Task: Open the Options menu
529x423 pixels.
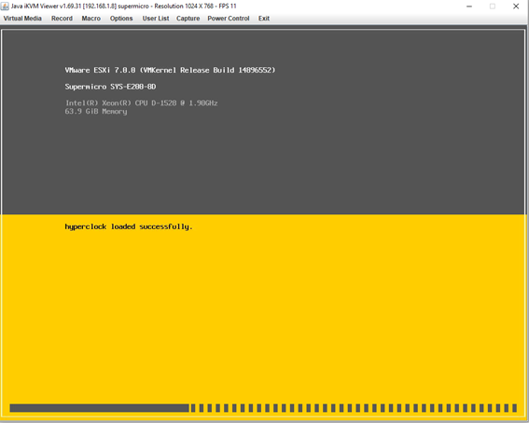Action: tap(121, 19)
